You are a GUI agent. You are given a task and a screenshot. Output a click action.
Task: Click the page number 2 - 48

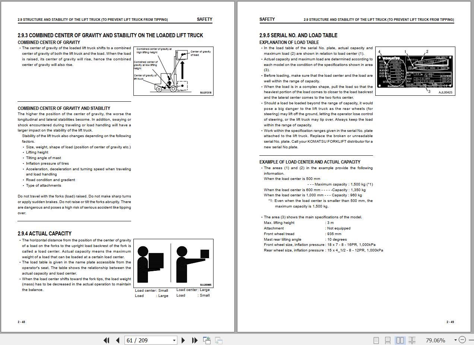[21, 322]
